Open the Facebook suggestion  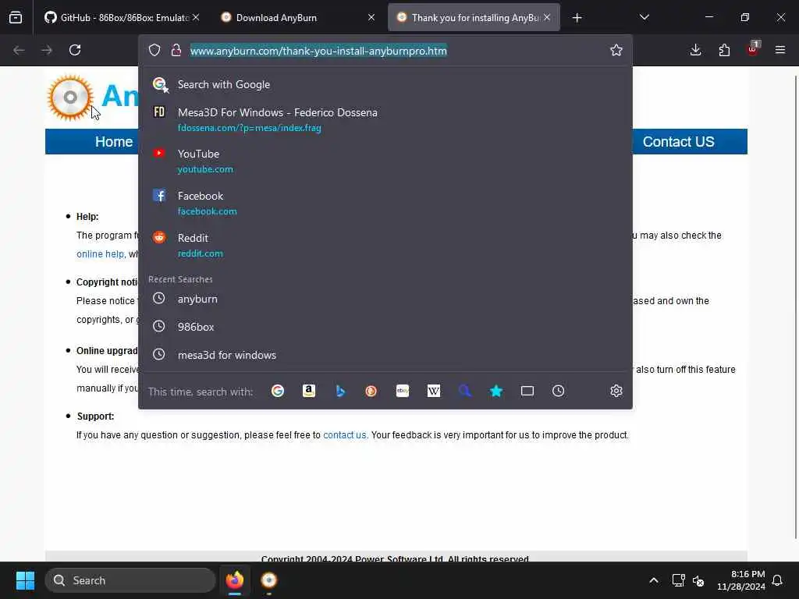pos(385,204)
